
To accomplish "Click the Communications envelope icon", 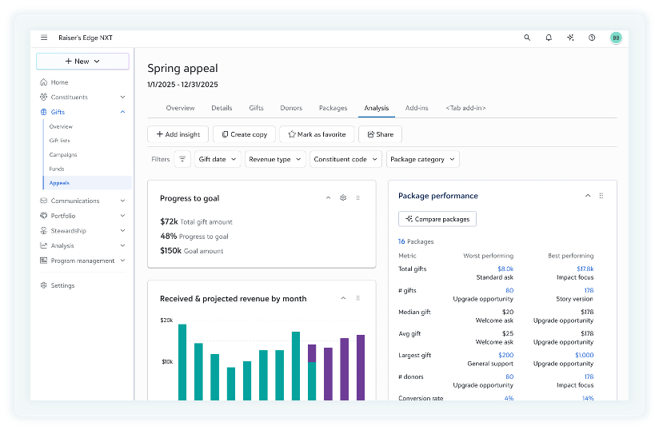I will point(44,201).
